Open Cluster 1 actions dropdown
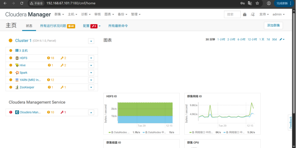This screenshot has width=296, height=148. click(x=91, y=41)
